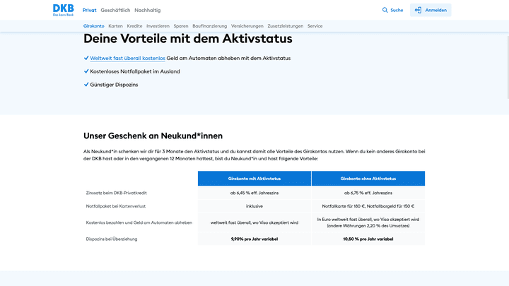Click the login arrow icon in Anmelden
509x286 pixels.
(x=418, y=10)
